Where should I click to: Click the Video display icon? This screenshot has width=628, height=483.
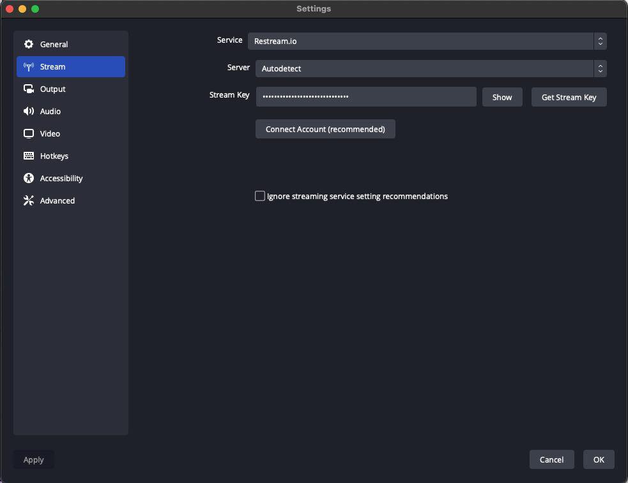(29, 133)
